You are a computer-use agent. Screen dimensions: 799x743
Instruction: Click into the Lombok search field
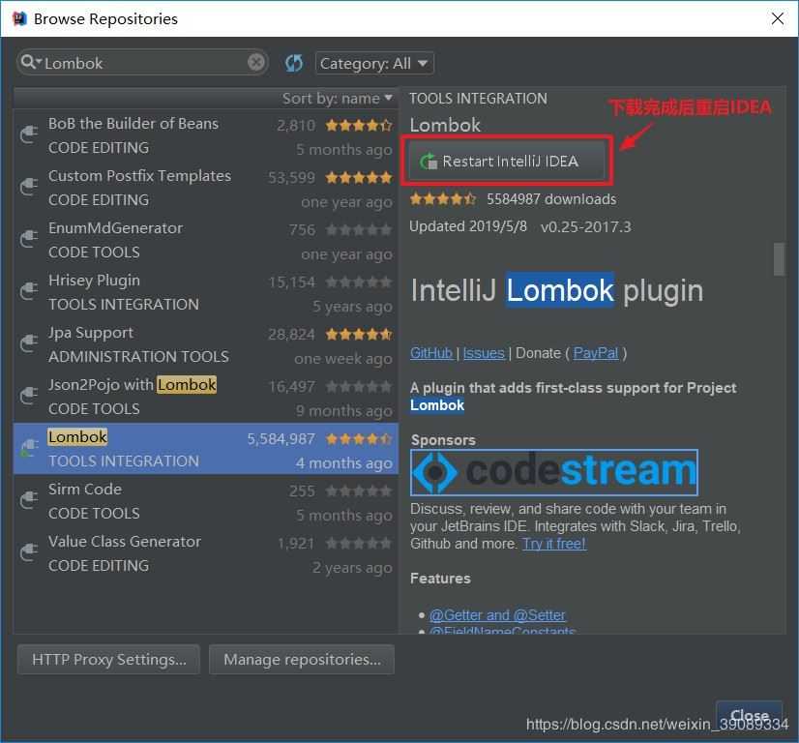point(143,63)
